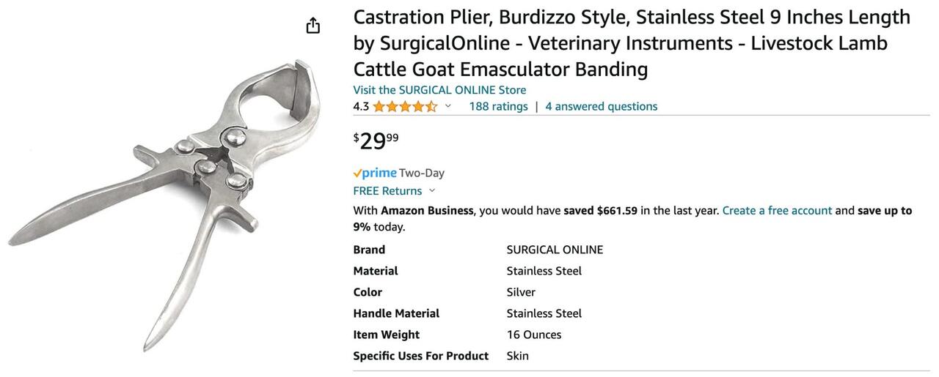
Task: Click the share icon above product image
Action: click(x=313, y=26)
